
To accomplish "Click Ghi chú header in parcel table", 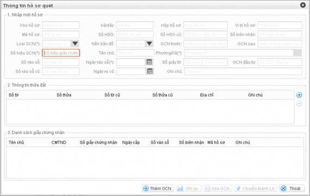I will (255, 95).
